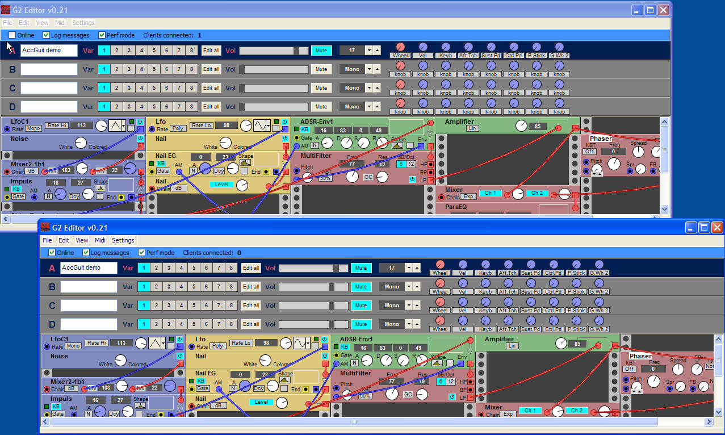Uncheck Log messages in the front window

[86, 253]
